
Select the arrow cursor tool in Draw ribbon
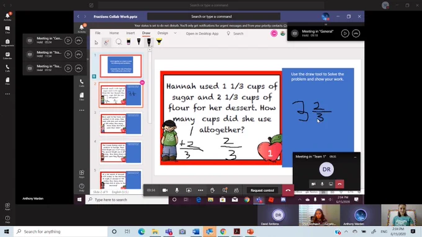coord(96,42)
